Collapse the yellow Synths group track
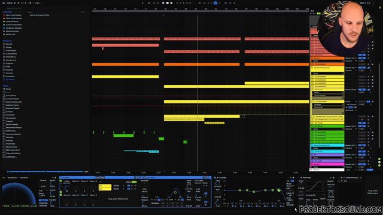 click(312, 67)
